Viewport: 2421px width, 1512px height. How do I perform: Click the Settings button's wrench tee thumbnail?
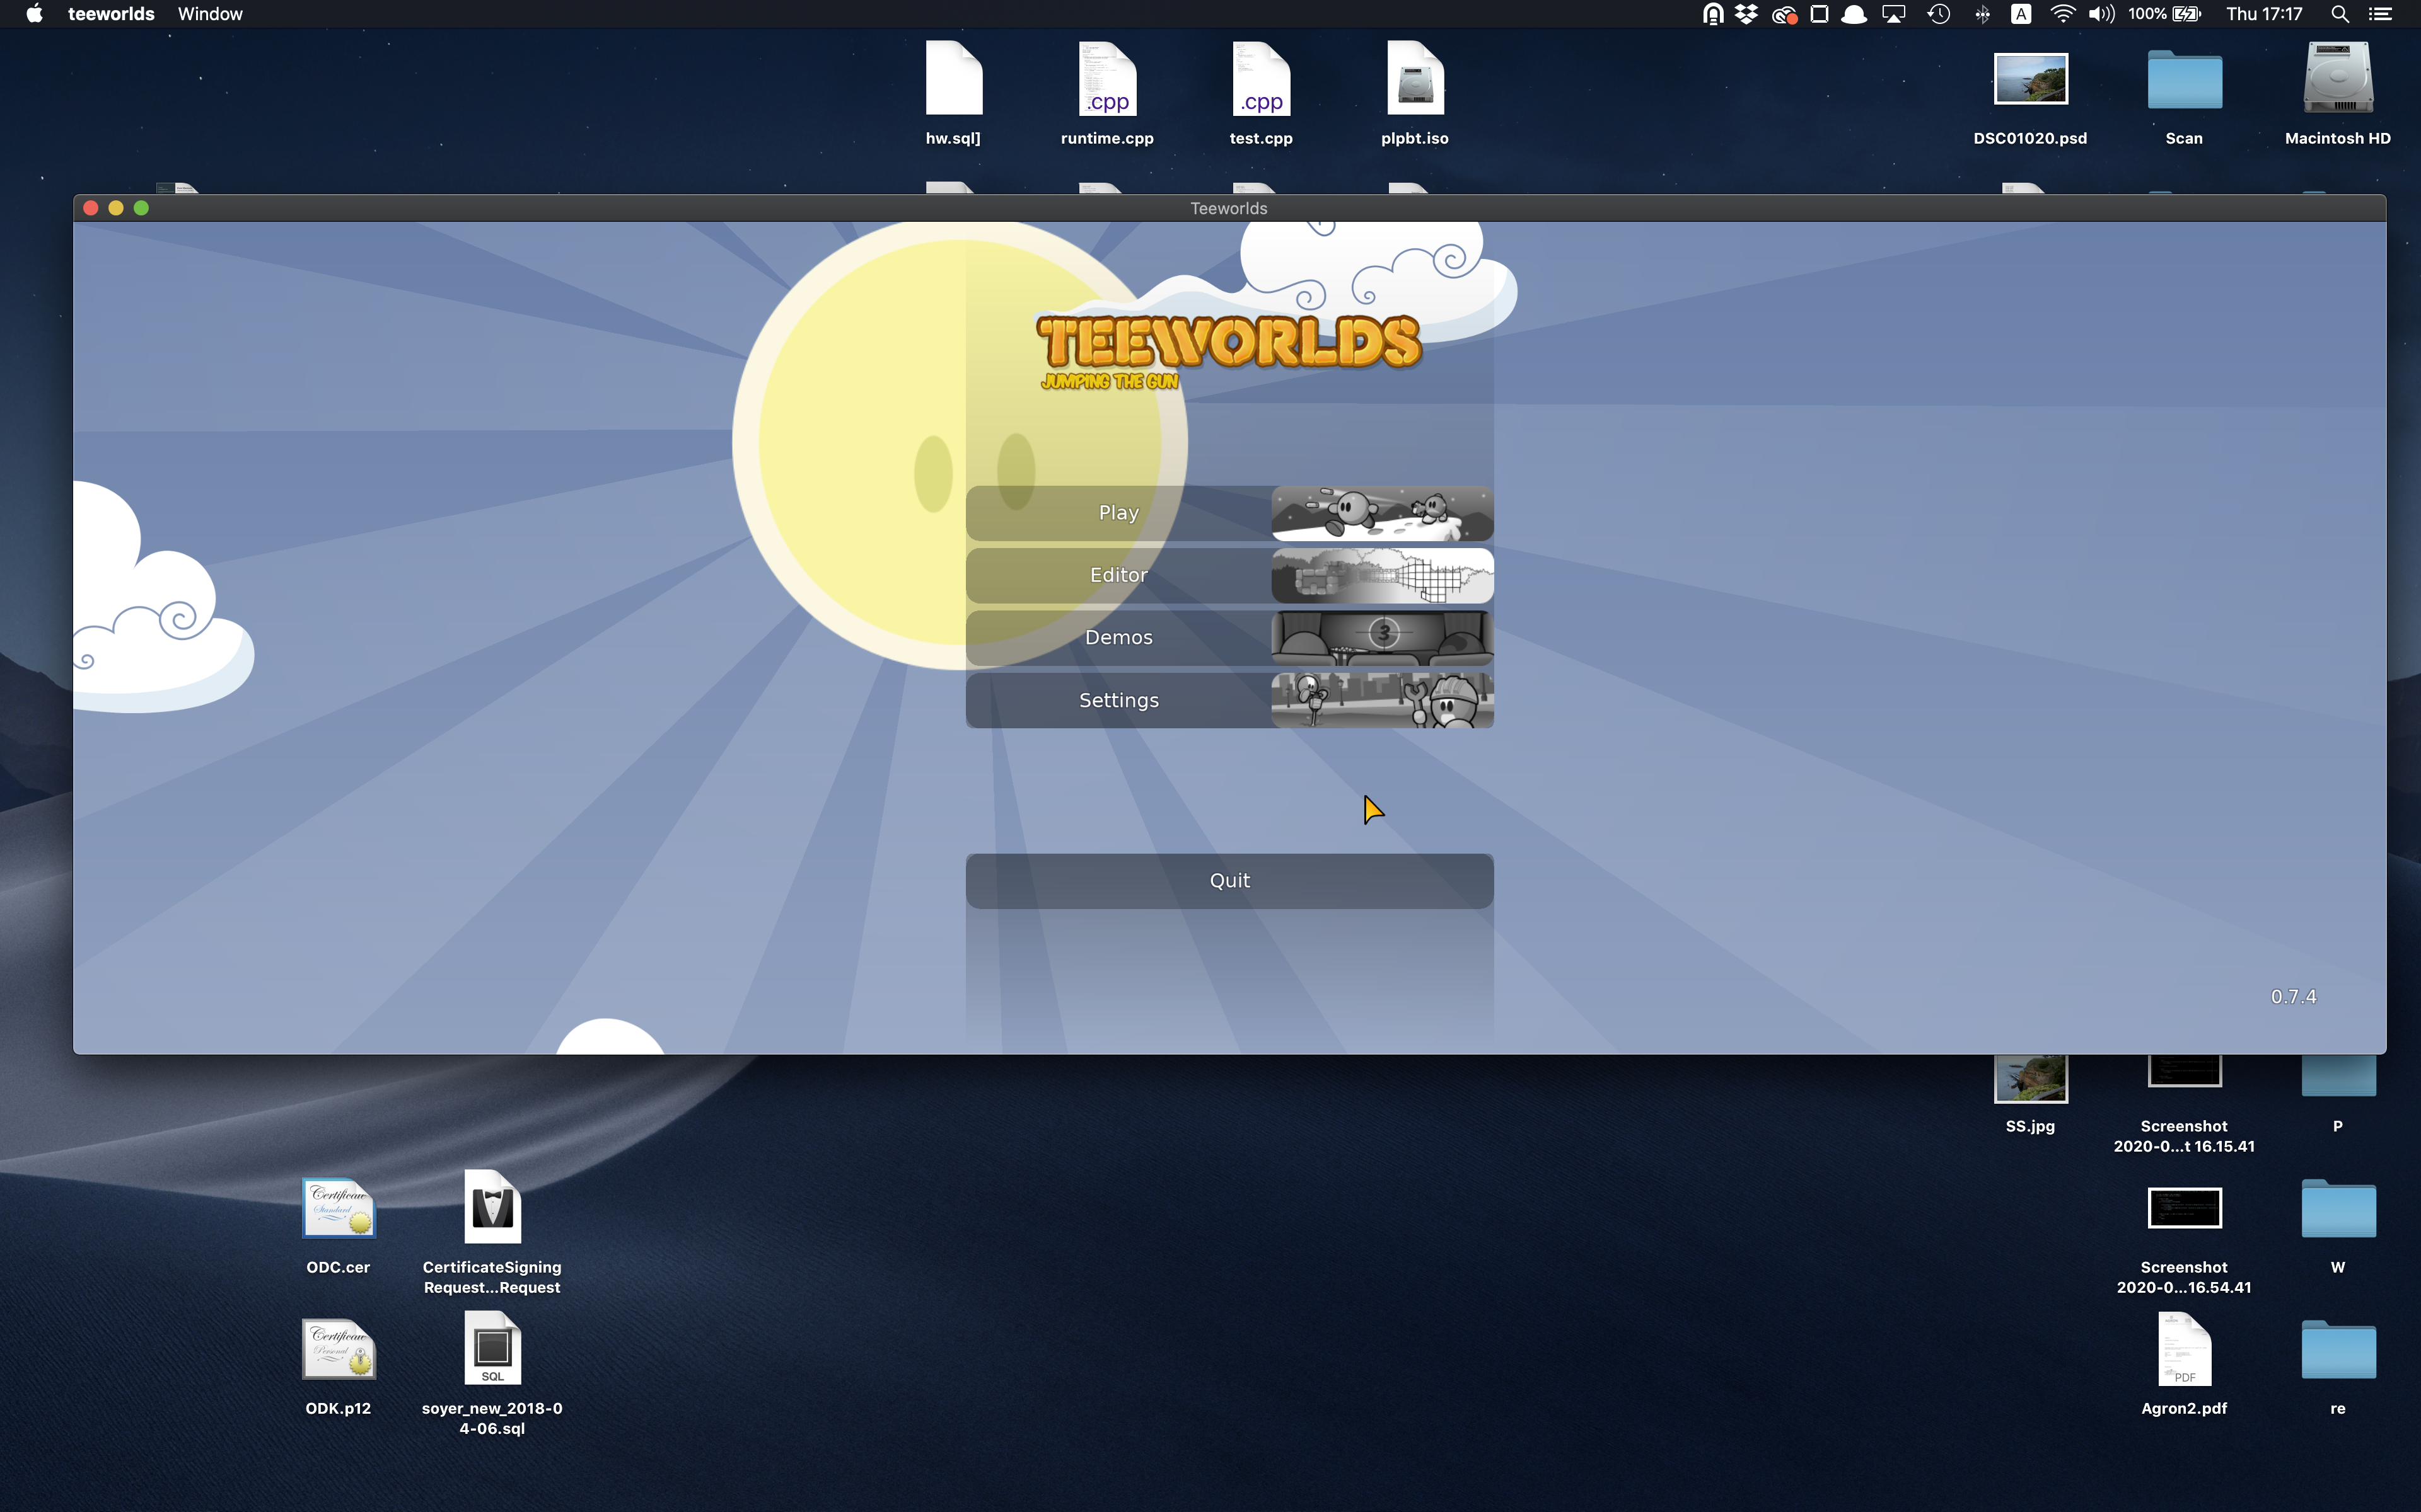pyautogui.click(x=1383, y=700)
